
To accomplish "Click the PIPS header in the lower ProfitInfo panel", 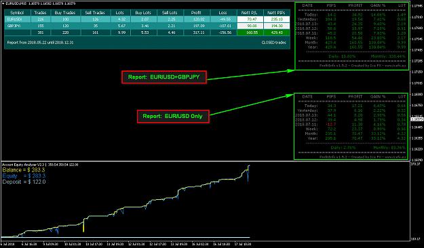I will [x=331, y=97].
